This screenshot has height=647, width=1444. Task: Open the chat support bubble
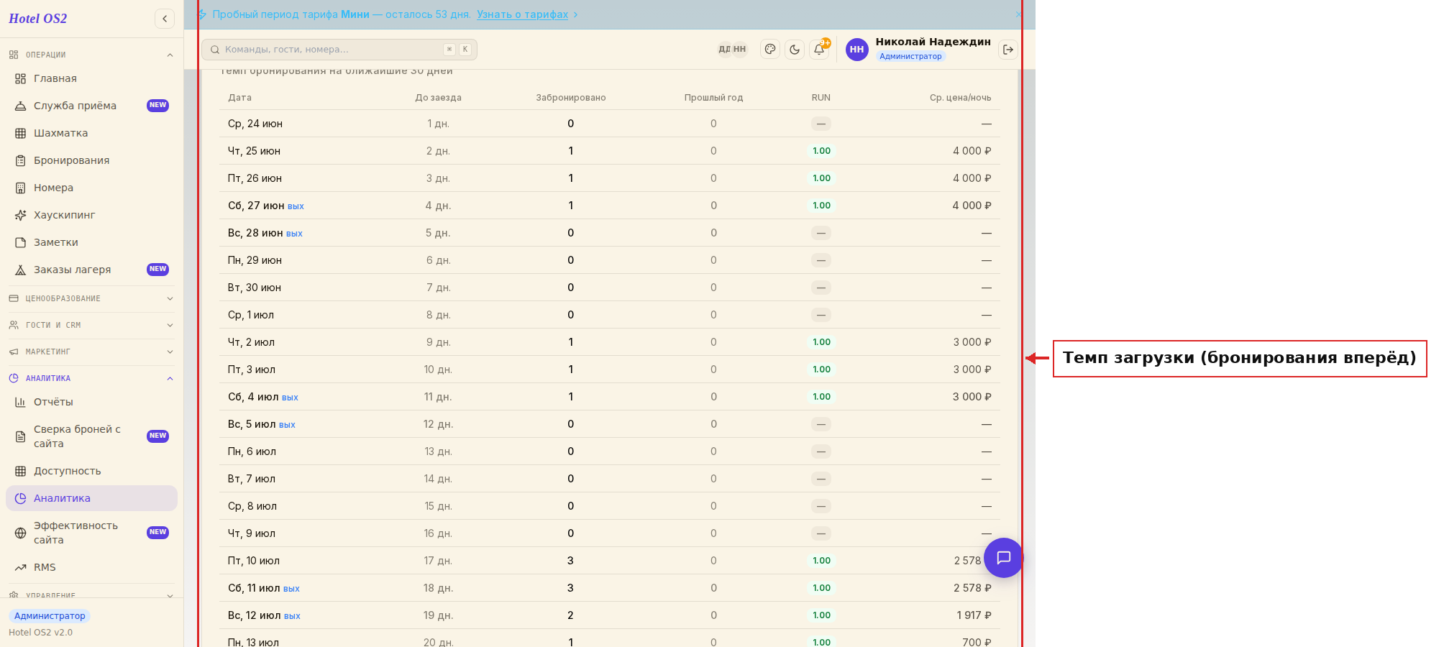(1003, 558)
